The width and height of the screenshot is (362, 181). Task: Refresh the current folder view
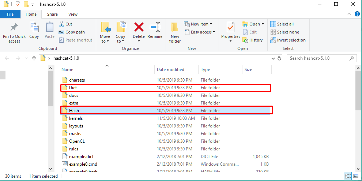279,58
